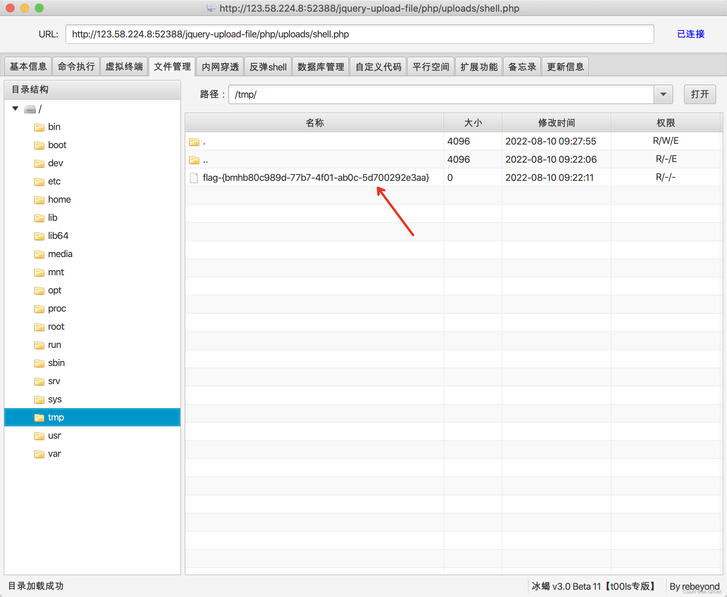Click the 路径 path field /tmp/
This screenshot has height=597, width=727.
(441, 94)
